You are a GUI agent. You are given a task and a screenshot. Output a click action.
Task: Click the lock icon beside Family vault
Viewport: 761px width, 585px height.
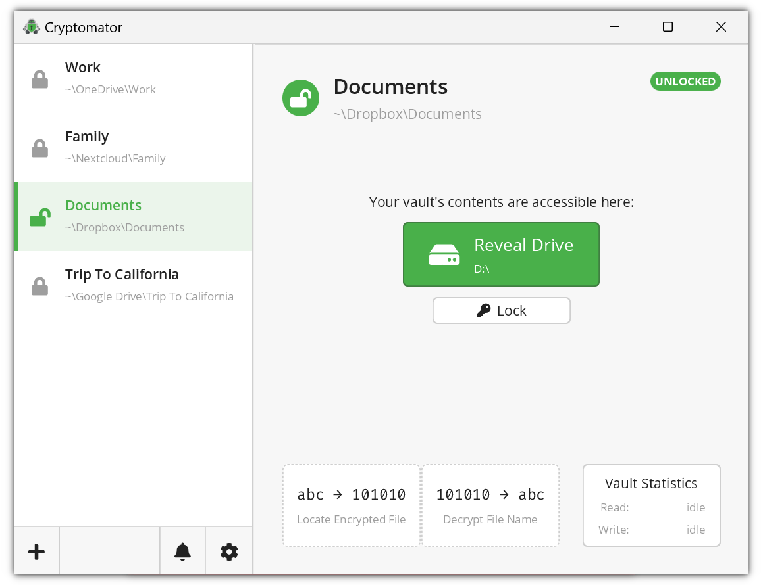pos(39,148)
